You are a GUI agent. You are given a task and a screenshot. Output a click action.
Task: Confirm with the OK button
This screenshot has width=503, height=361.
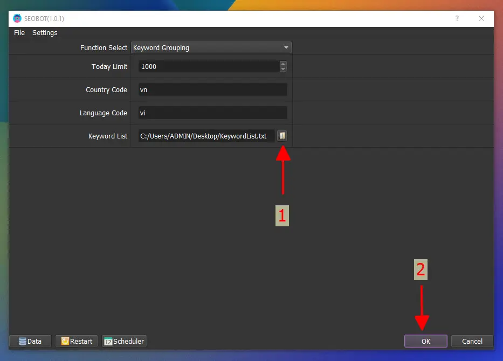(x=426, y=341)
